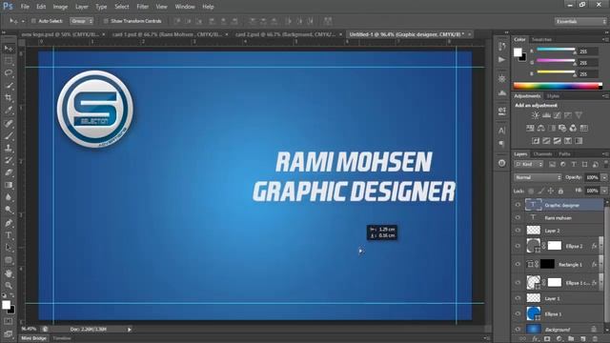Image resolution: width=610 pixels, height=343 pixels.
Task: Open the Fill slider dropdown arrow
Action: point(604,191)
